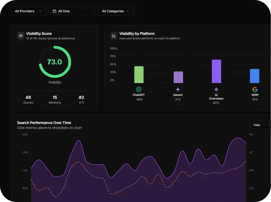Screen dimensions: 271x202
Task: Click the 73.0 visibility score ring
Action: (55, 62)
